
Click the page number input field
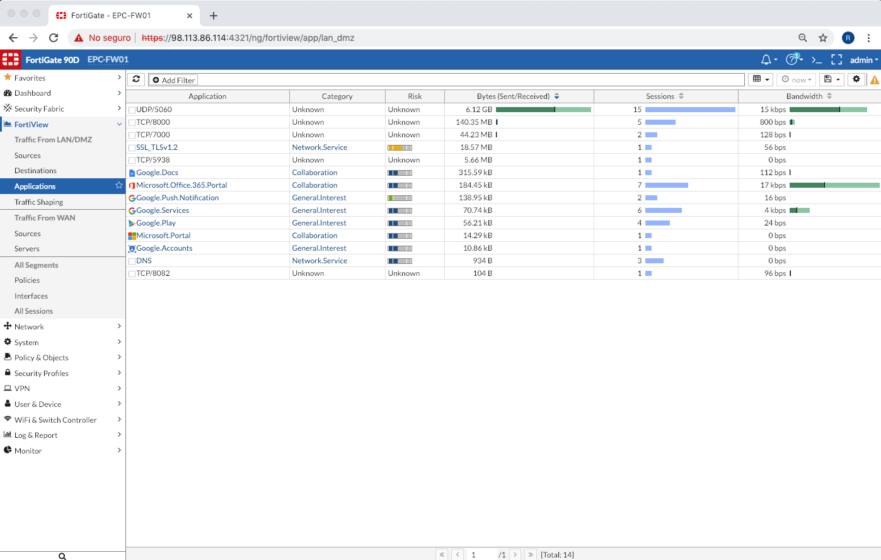click(x=481, y=554)
